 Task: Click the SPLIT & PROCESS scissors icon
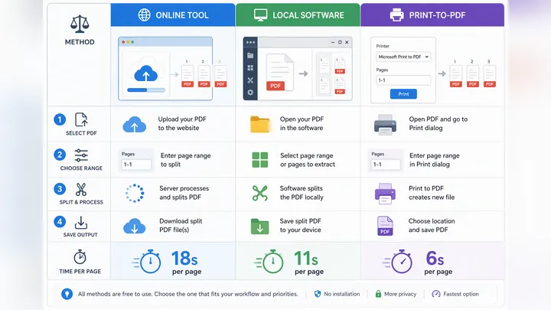(81, 190)
